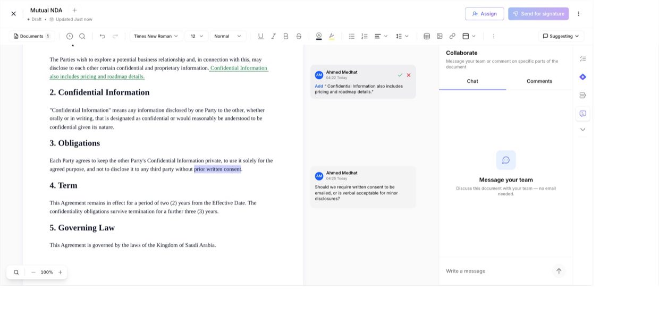This screenshot has height=317, width=659.
Task: Insert a bulleted list
Action: coord(352,36)
